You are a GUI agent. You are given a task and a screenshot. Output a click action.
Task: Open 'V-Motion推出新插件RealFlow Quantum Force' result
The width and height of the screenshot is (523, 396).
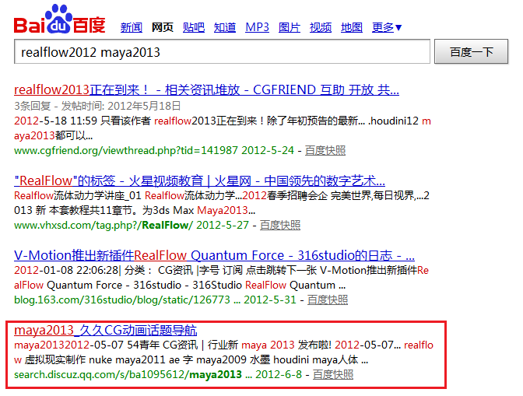[x=214, y=255]
